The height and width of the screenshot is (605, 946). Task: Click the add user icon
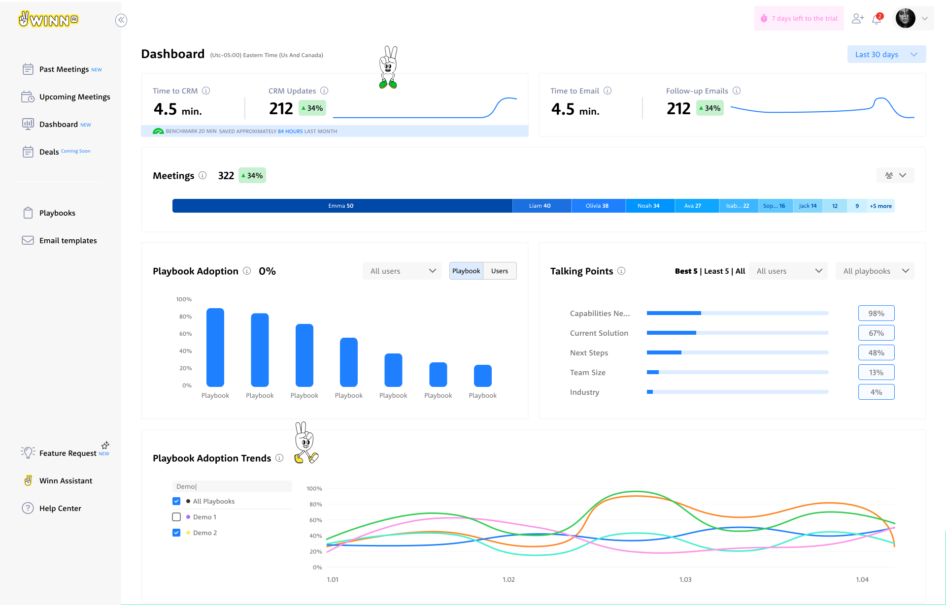[x=858, y=19]
